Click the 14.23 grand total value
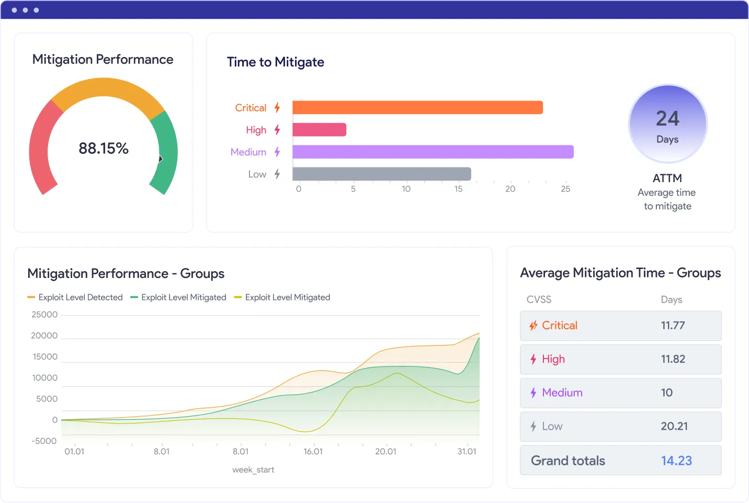 [x=676, y=461]
